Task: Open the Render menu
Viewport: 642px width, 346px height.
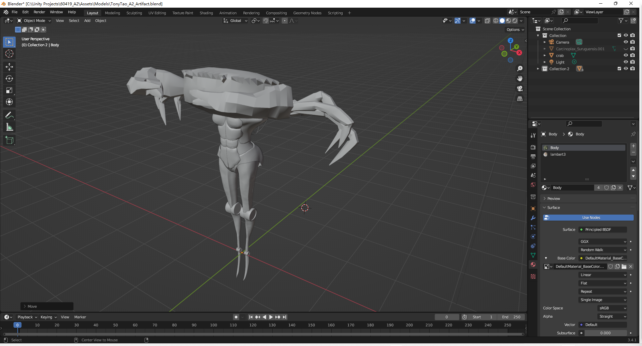Action: click(39, 12)
